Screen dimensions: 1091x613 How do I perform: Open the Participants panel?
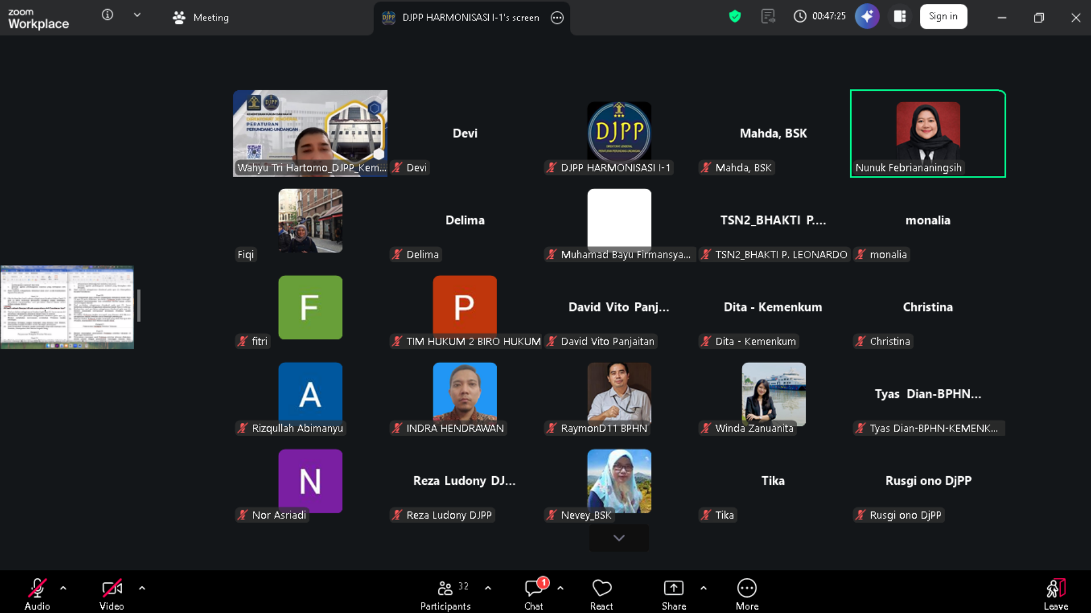(x=446, y=594)
